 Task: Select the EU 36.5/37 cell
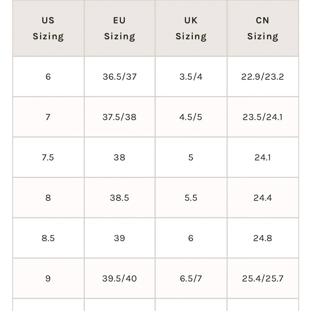point(120,77)
